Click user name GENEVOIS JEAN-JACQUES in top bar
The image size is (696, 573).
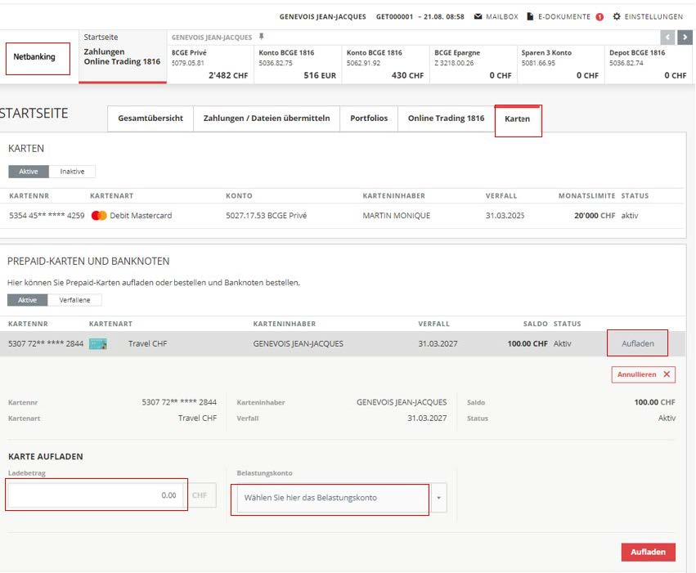[323, 17]
